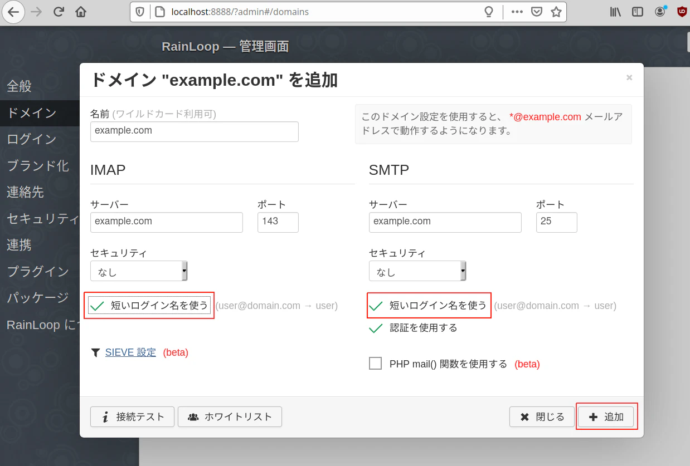
Task: Open パッケージ sidebar section
Action: pos(40,298)
